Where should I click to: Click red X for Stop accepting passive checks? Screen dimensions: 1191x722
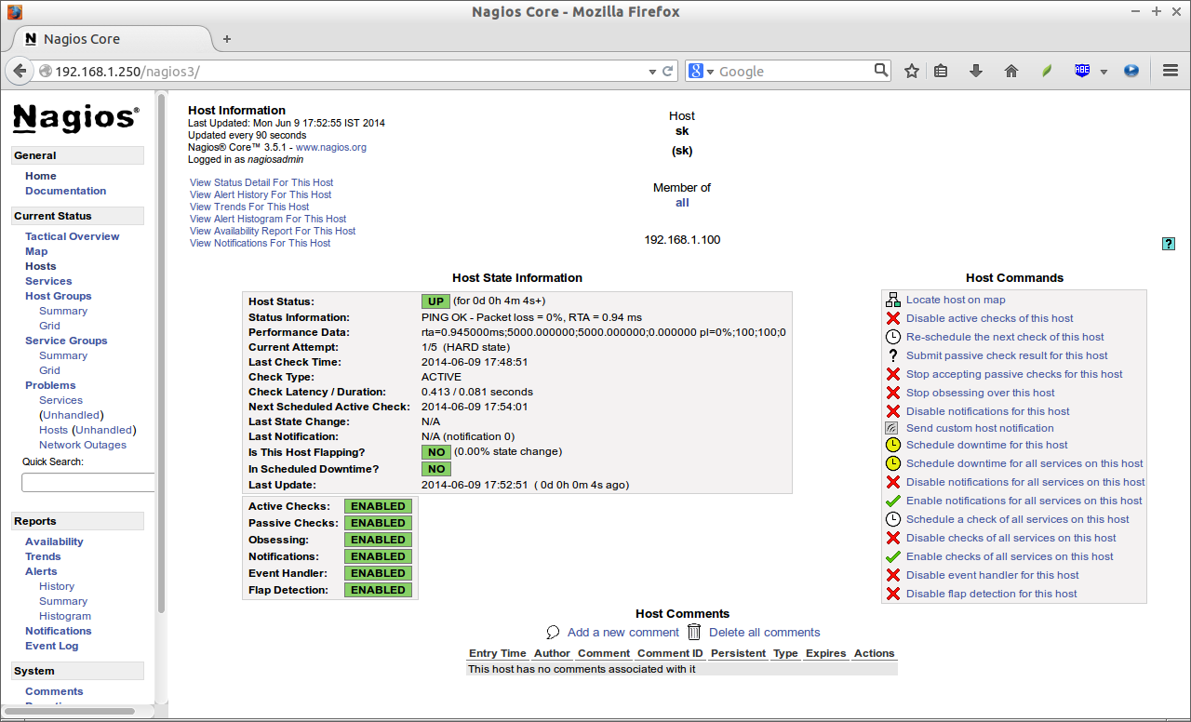coord(893,374)
